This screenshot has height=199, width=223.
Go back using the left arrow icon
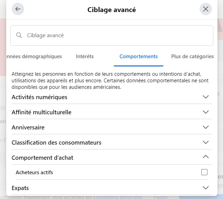[18, 9]
